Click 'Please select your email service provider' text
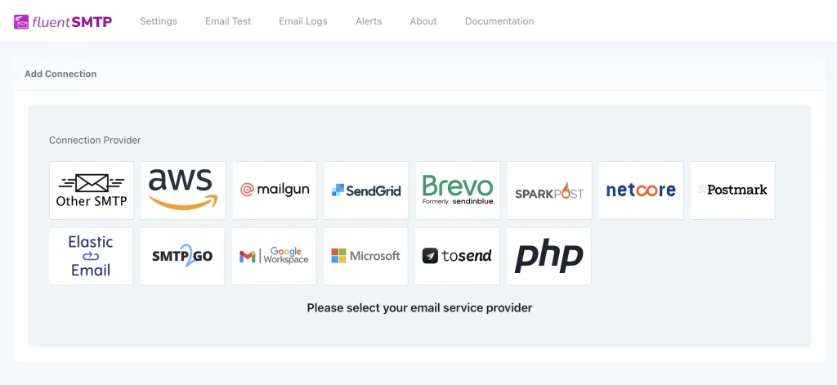837x385 pixels. point(419,308)
